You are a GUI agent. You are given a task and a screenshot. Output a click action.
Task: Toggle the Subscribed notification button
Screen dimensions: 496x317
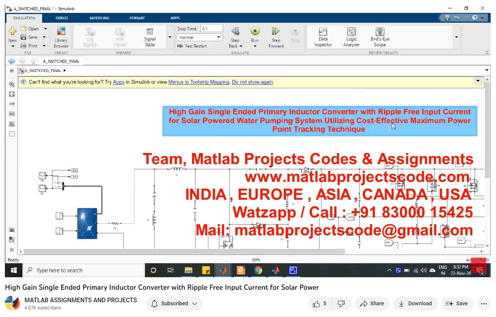(x=175, y=303)
